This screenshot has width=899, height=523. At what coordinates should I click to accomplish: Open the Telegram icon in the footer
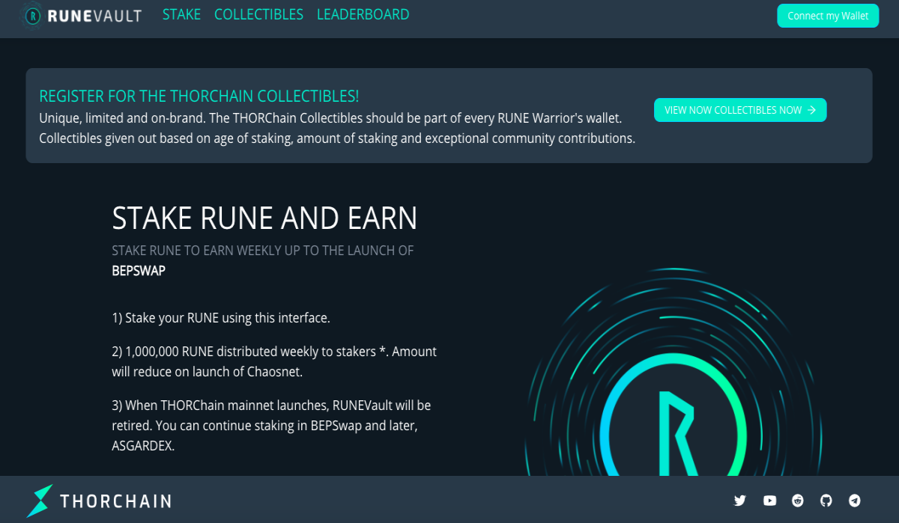[x=855, y=501]
